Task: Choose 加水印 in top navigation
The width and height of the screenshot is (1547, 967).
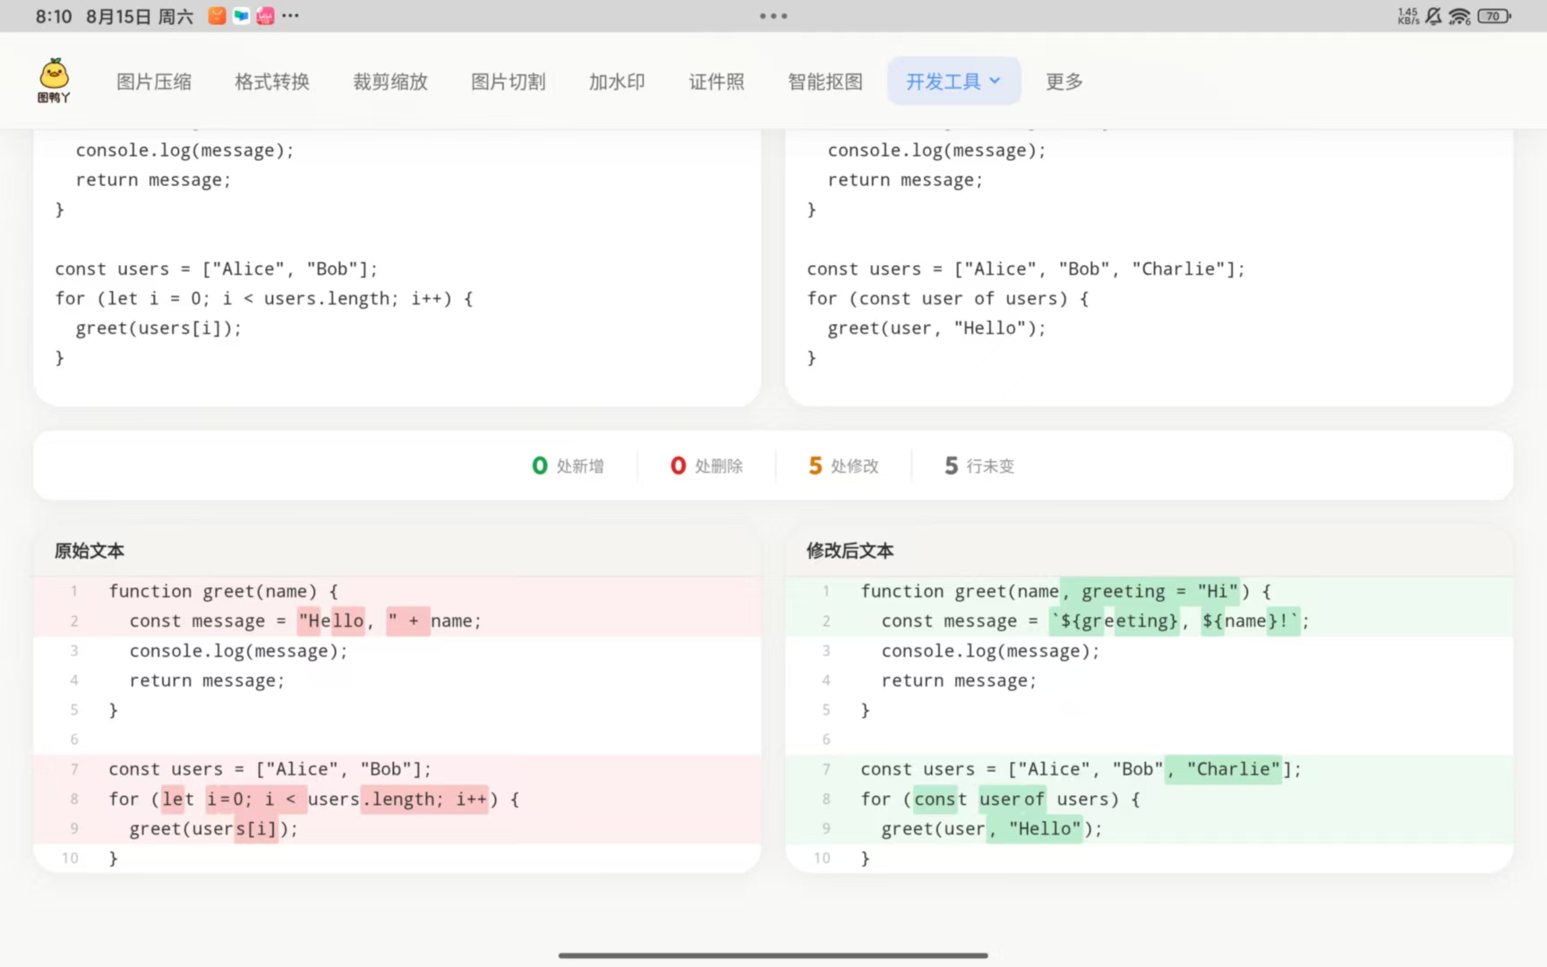Action: [617, 81]
